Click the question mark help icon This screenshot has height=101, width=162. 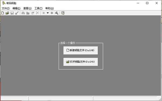(x=63, y=13)
